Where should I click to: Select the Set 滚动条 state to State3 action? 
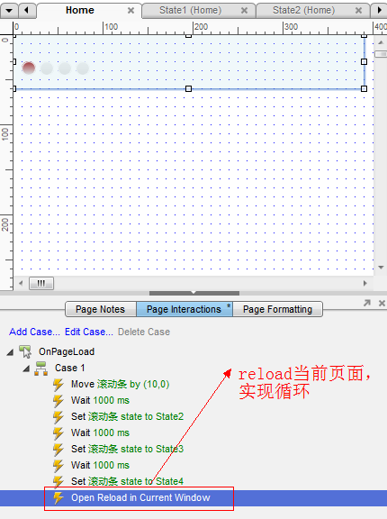127,449
